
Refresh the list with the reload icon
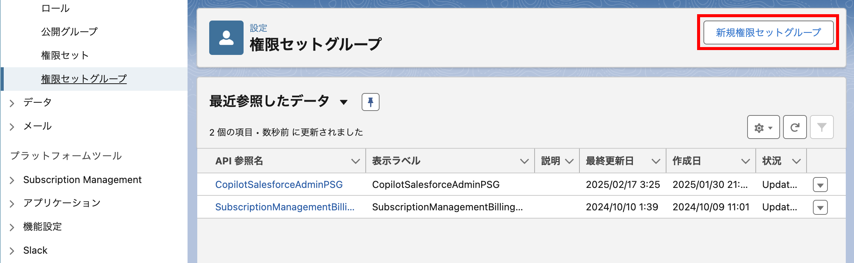(795, 127)
